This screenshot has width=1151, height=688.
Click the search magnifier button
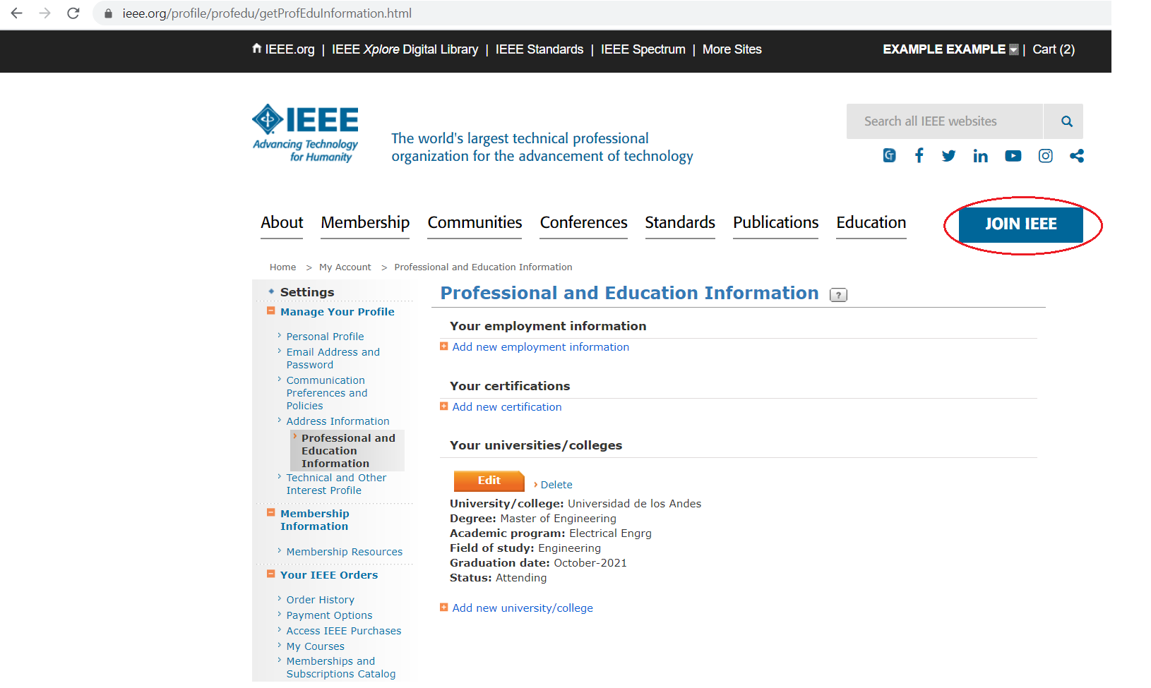point(1066,121)
